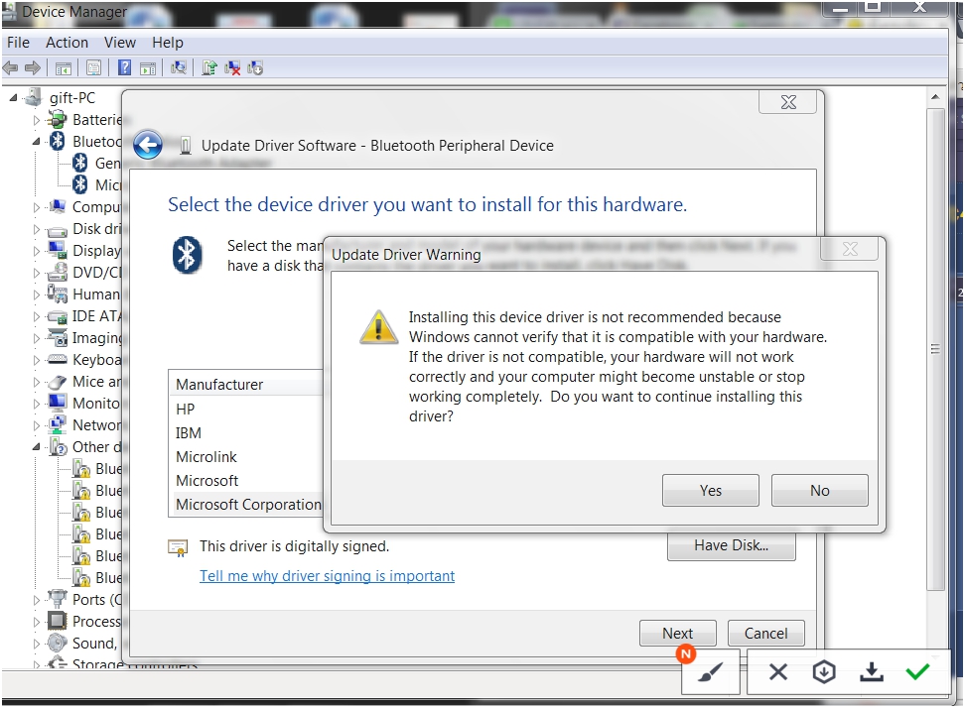Click No in Update Driver Warning

819,491
